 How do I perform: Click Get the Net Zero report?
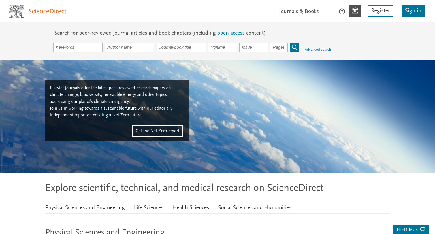coord(157,131)
